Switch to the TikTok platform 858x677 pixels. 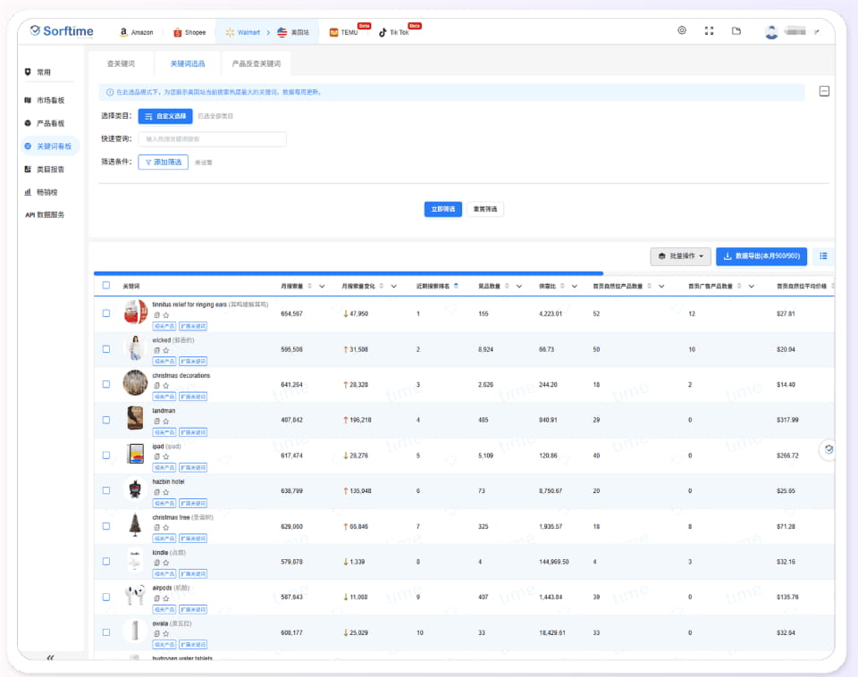pos(394,32)
